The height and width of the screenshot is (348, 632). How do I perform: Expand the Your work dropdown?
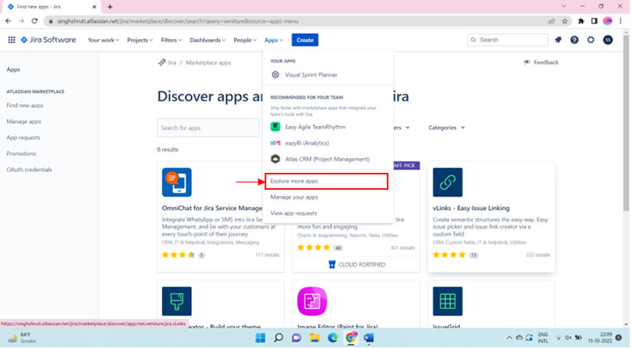(x=104, y=40)
